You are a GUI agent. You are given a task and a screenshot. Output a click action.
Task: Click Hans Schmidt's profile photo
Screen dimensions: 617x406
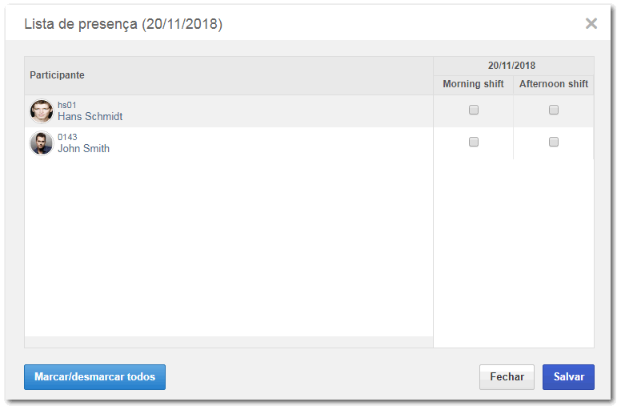42,111
